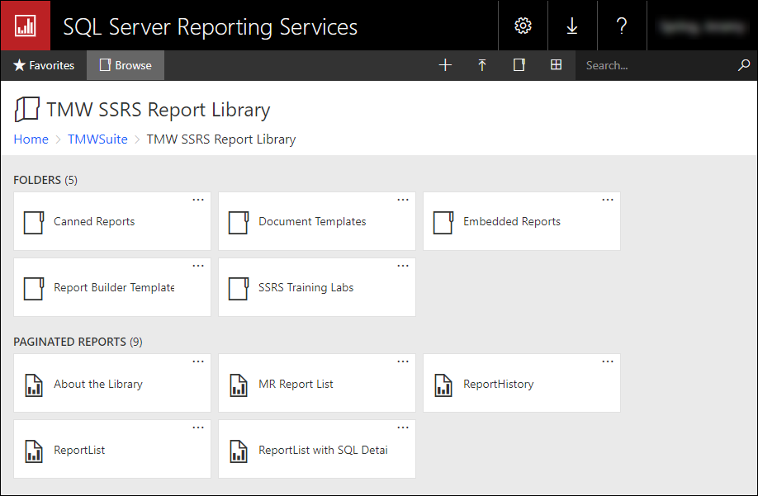
Task: Open ellipsis menu for MR Report List
Action: coord(403,361)
